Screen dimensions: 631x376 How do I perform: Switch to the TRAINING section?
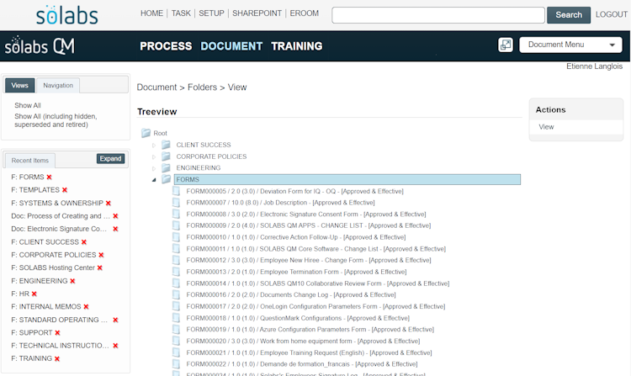(297, 46)
